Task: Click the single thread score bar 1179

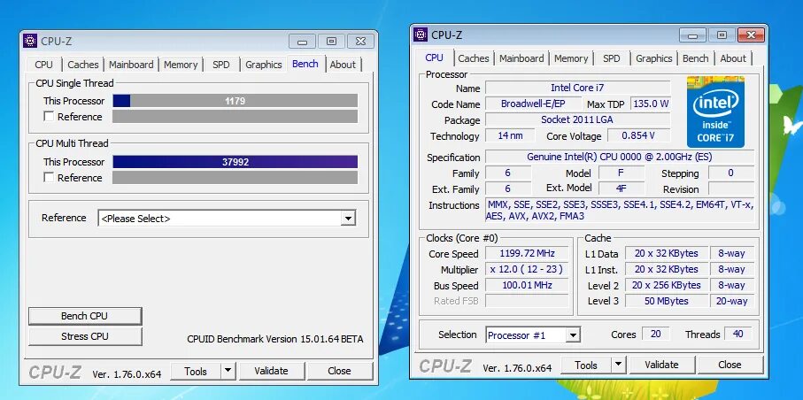Action: (235, 101)
